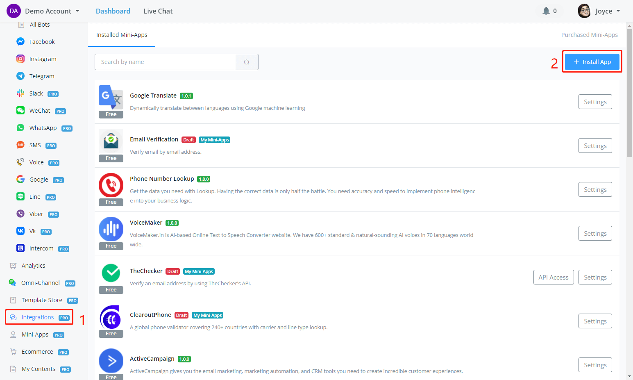The height and width of the screenshot is (380, 633).
Task: Click API Access for TheChecker
Action: pyautogui.click(x=554, y=278)
